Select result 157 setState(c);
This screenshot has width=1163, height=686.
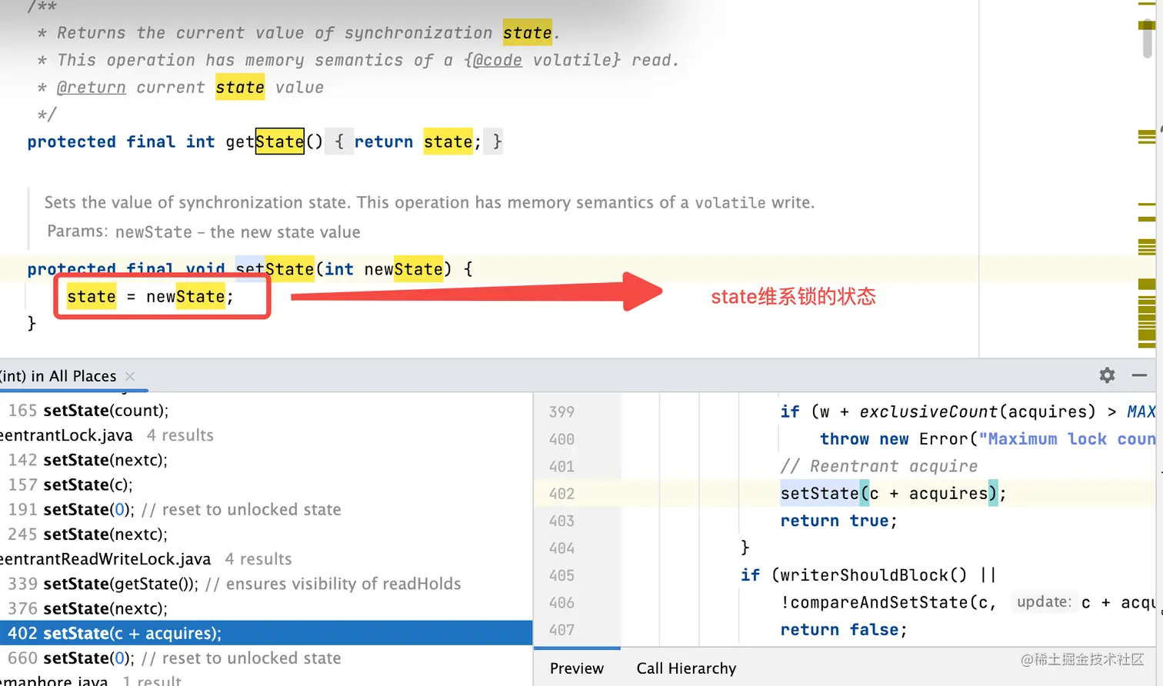(71, 485)
